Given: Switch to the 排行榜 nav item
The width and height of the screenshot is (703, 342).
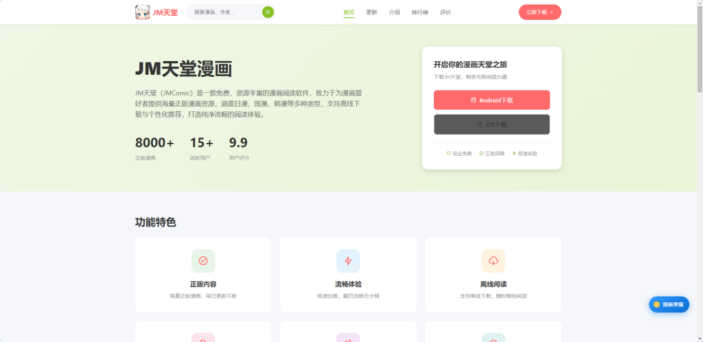Looking at the screenshot, I should [420, 12].
